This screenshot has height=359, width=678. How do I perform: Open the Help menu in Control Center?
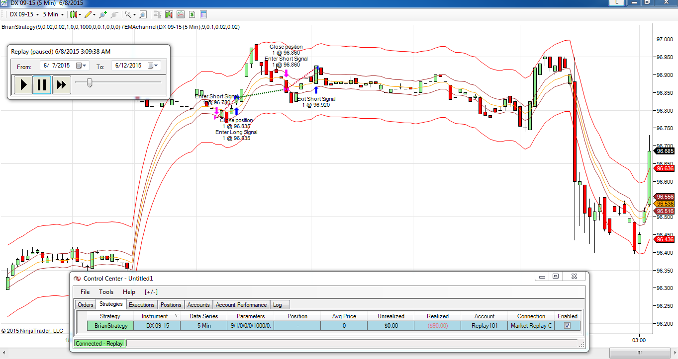tap(129, 292)
